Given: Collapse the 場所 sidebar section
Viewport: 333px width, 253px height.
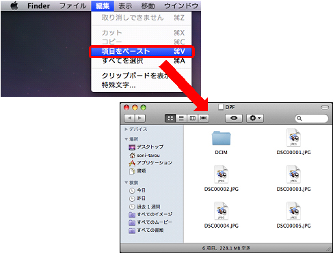Looking at the screenshot, I should coord(126,138).
